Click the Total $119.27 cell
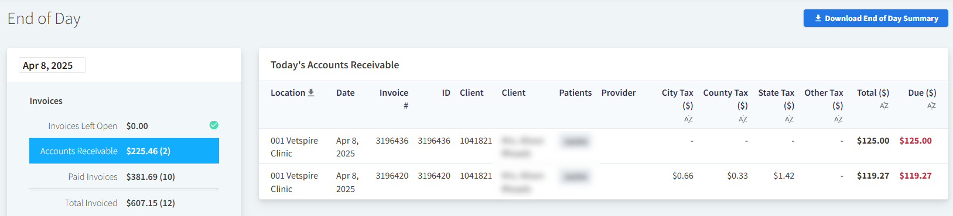Image resolution: width=953 pixels, height=216 pixels. 873,176
